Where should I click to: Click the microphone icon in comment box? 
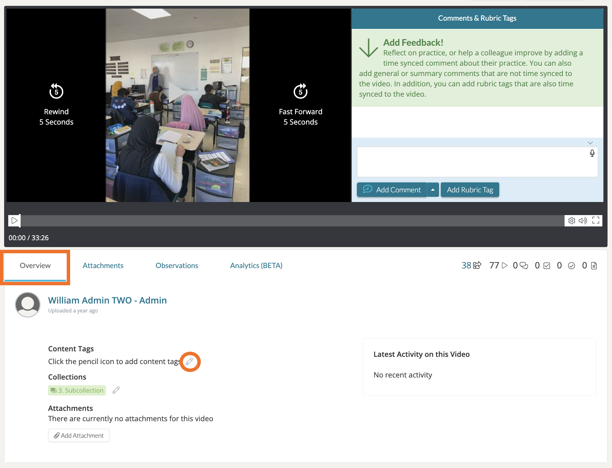tap(592, 153)
